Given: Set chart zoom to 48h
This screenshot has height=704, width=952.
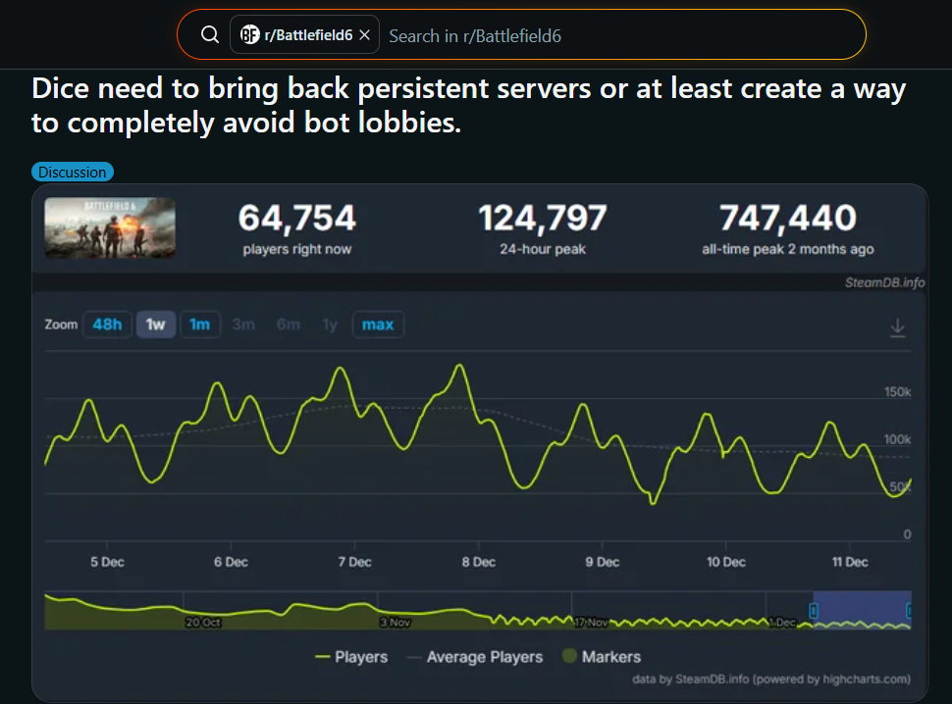Looking at the screenshot, I should click(x=107, y=325).
